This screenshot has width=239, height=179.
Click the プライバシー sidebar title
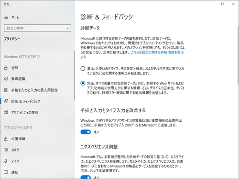(12, 39)
